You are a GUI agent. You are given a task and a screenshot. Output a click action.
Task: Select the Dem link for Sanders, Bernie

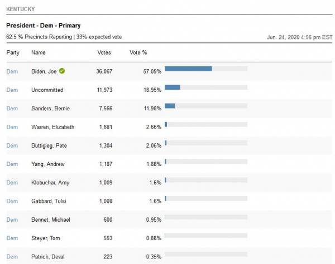[12, 108]
